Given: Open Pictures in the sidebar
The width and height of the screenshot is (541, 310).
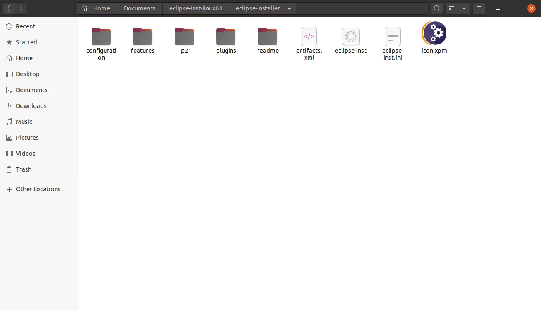Looking at the screenshot, I should coord(39,138).
